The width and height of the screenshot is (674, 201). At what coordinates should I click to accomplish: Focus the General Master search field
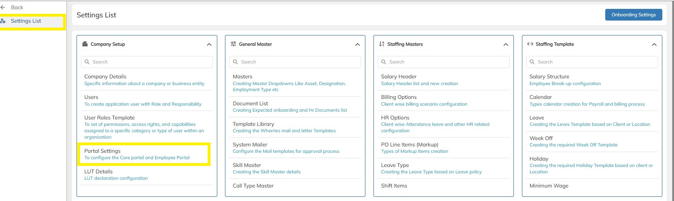(x=298, y=62)
